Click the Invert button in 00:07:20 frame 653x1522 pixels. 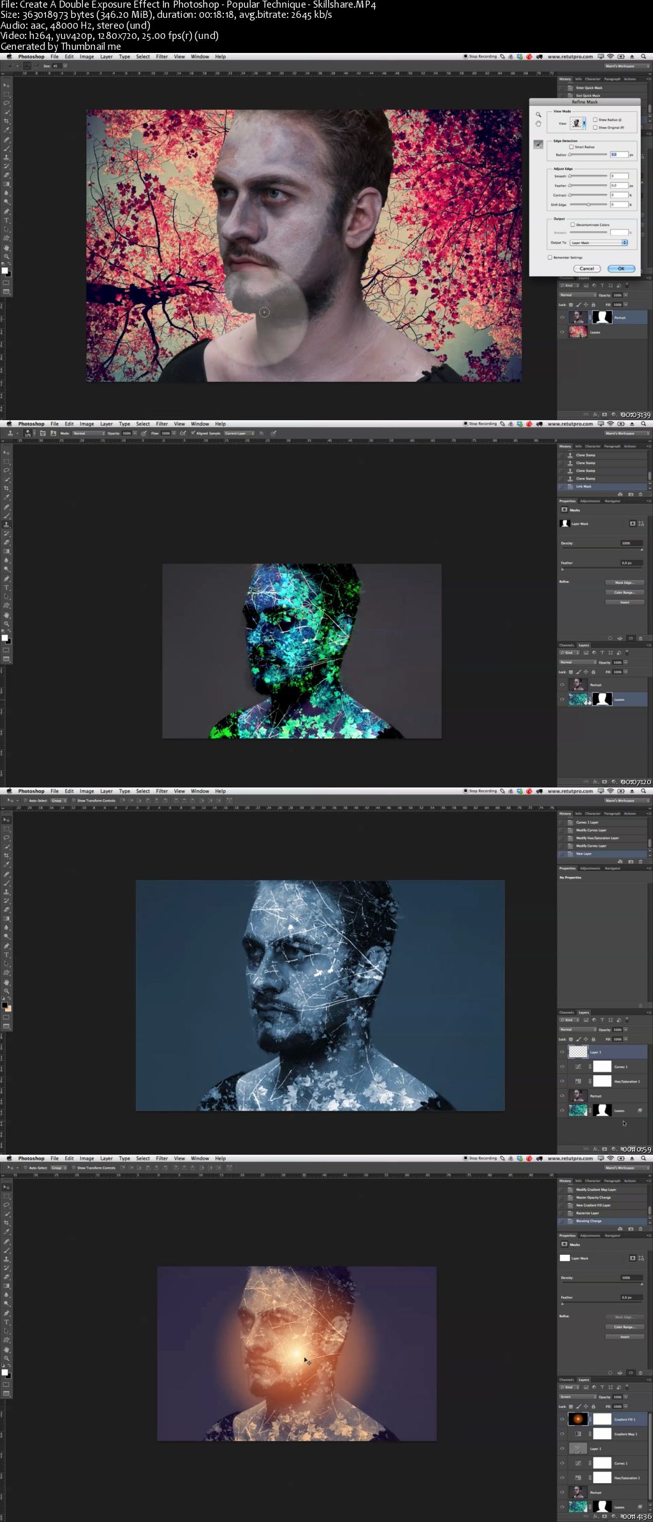[x=624, y=602]
